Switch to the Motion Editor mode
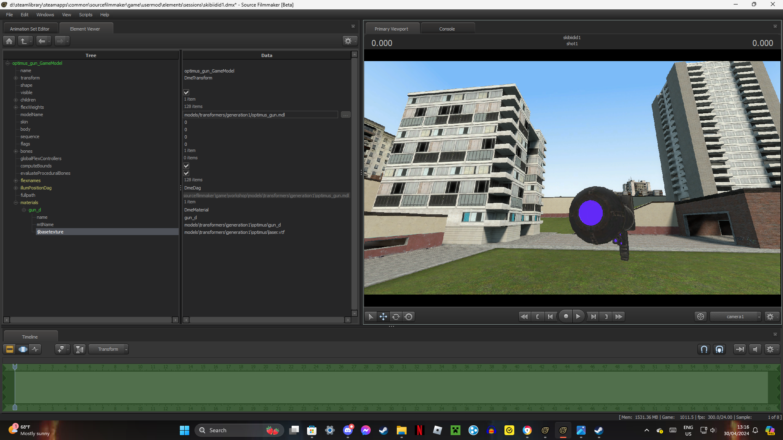783x440 pixels. click(x=22, y=349)
